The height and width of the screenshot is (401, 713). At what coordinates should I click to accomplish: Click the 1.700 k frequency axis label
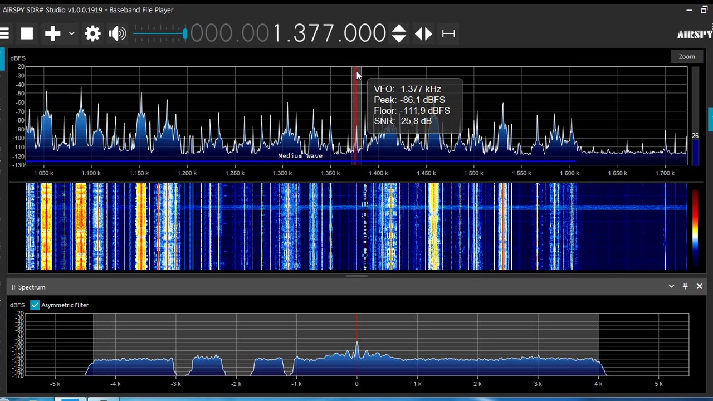click(x=665, y=173)
